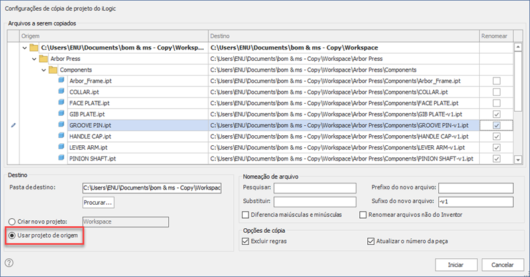Viewport: 530px width, 277px height.
Task: Collapse the Components folder node
Action: (44, 70)
